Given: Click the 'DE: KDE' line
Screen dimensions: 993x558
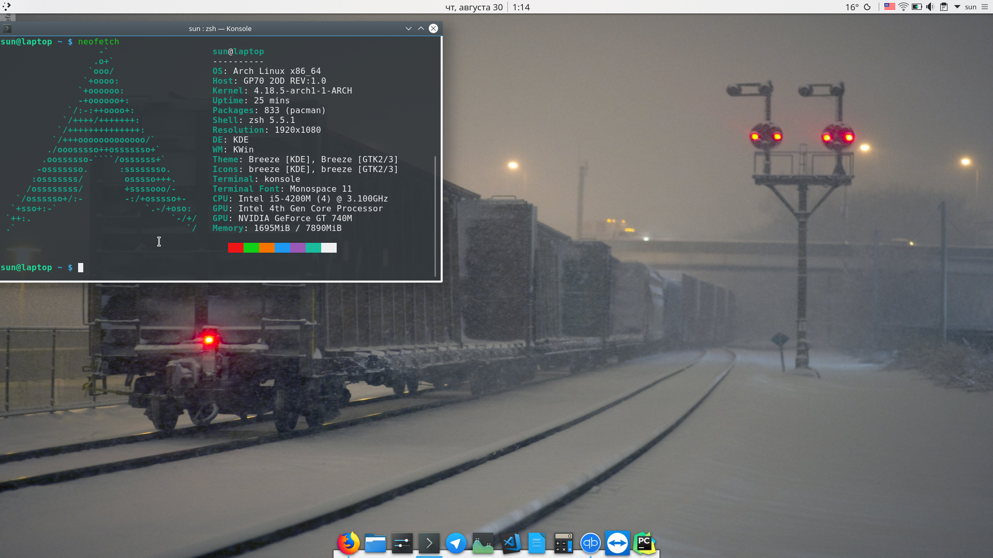Looking at the screenshot, I should pyautogui.click(x=230, y=139).
